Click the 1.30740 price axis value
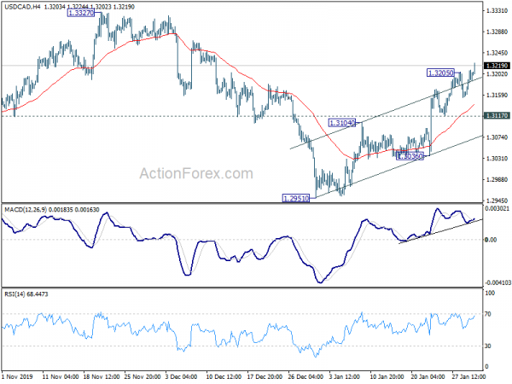Image resolution: width=512 pixels, height=384 pixels. pyautogui.click(x=497, y=137)
